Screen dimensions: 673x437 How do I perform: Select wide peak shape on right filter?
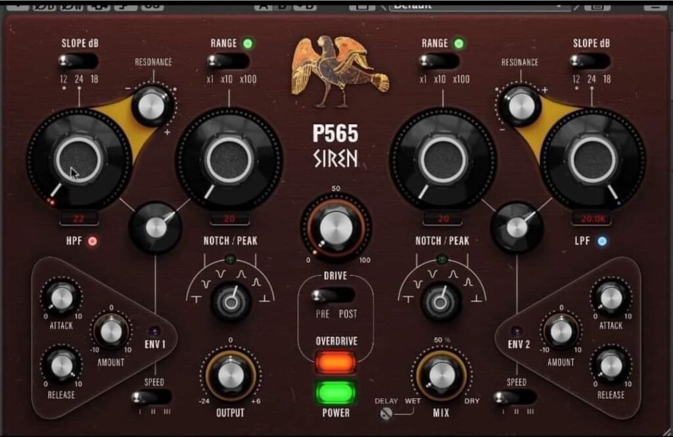coord(453,273)
